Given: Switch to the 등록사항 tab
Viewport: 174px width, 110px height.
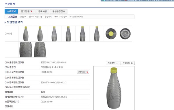Looking at the screenshot, I should point(42,11).
